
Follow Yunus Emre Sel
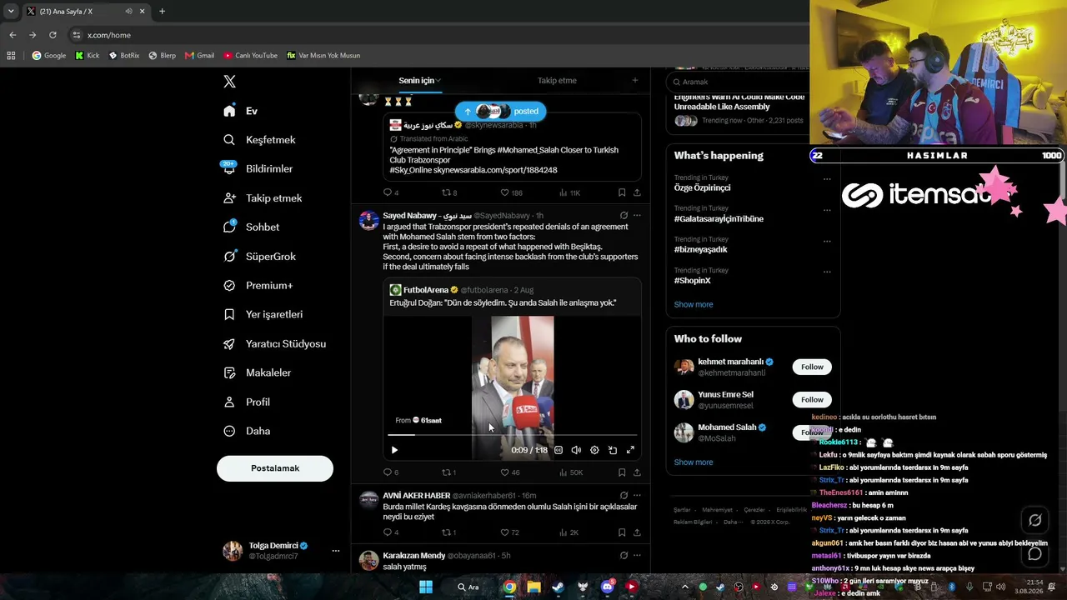[812, 399]
